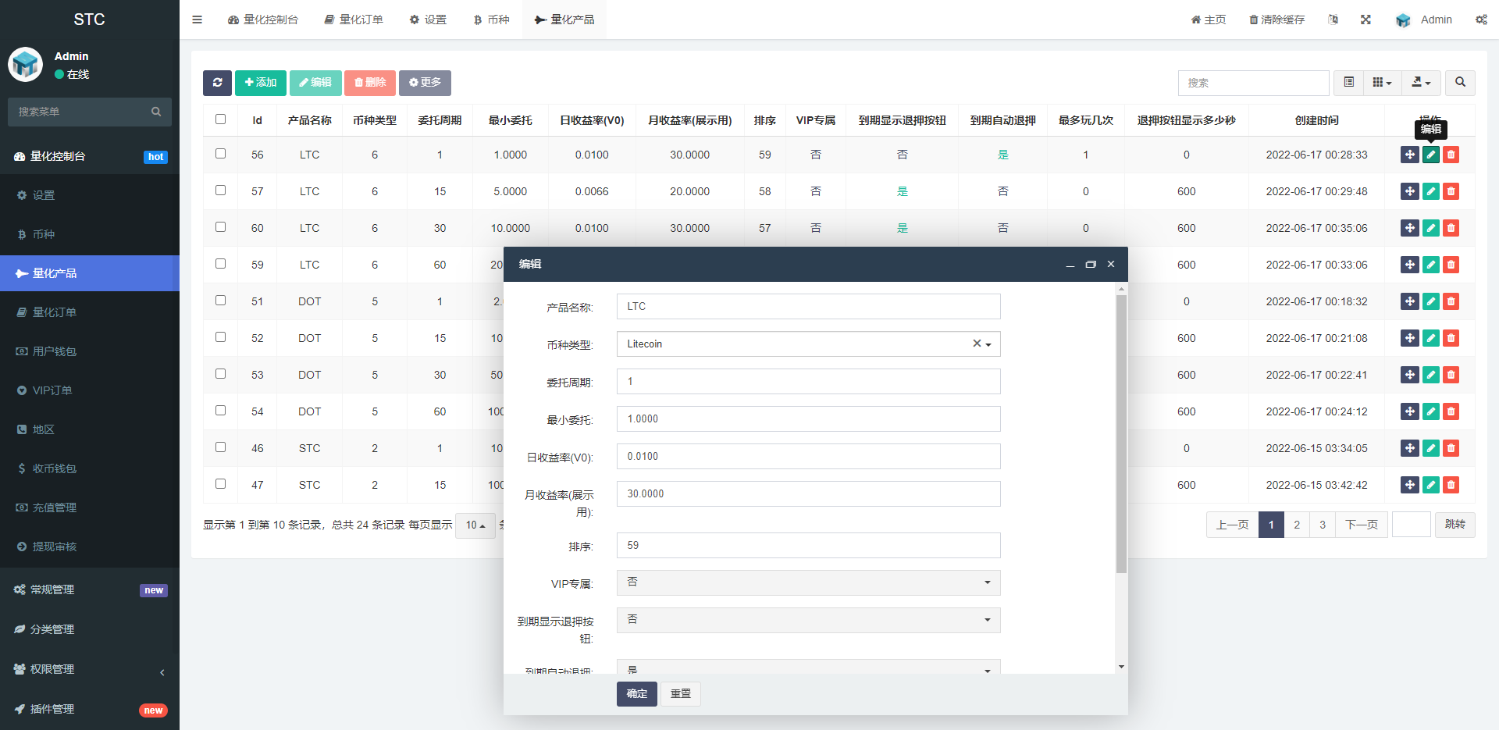
Task: Click the 确定 button in the edit dialog
Action: click(x=636, y=694)
